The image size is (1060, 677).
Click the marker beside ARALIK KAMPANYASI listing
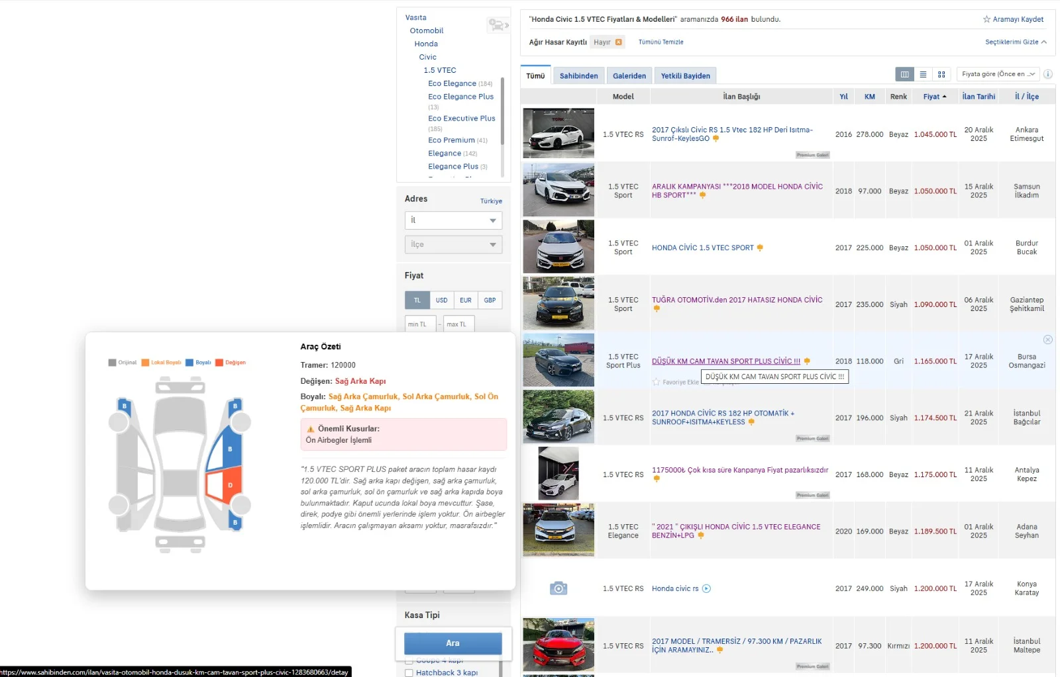(x=702, y=195)
